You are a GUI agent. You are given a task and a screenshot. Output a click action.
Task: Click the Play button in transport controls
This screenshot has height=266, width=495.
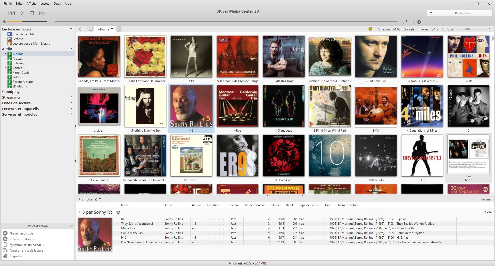point(22,13)
